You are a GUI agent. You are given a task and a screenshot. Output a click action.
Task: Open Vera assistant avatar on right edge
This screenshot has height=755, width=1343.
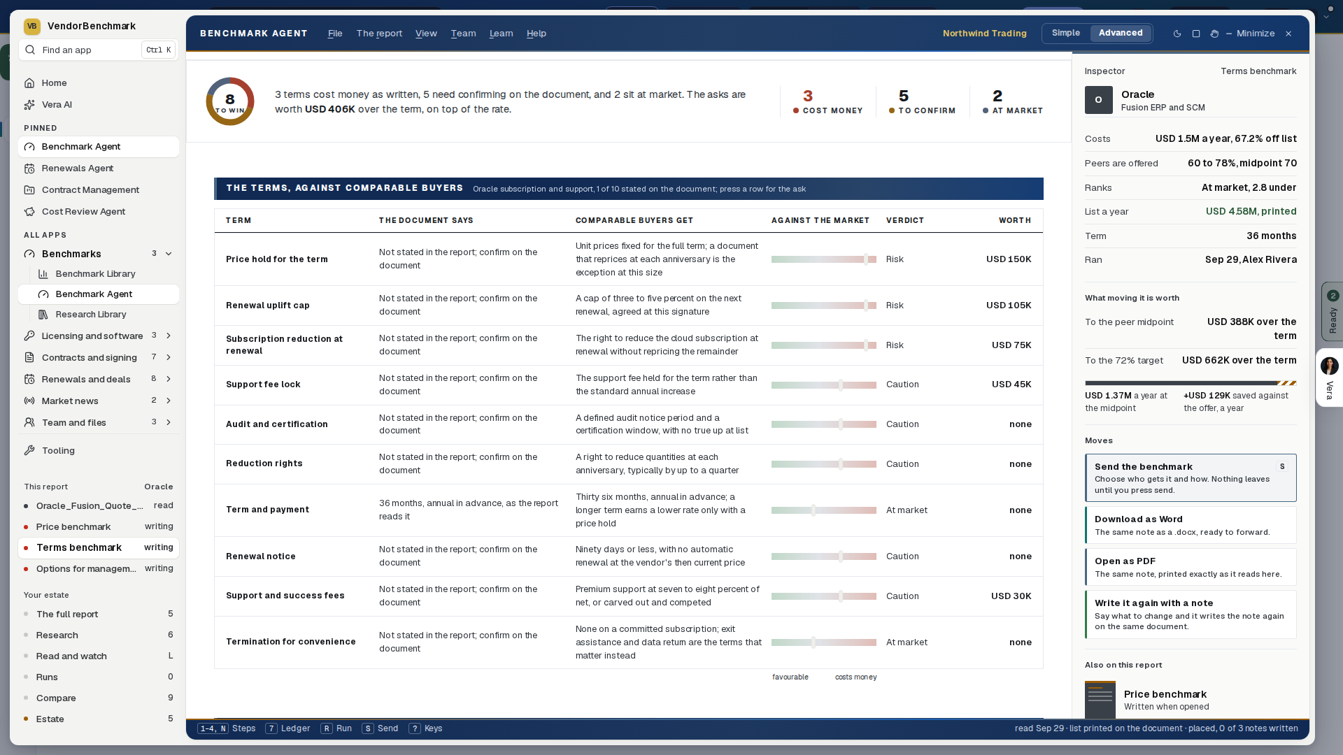pyautogui.click(x=1330, y=366)
